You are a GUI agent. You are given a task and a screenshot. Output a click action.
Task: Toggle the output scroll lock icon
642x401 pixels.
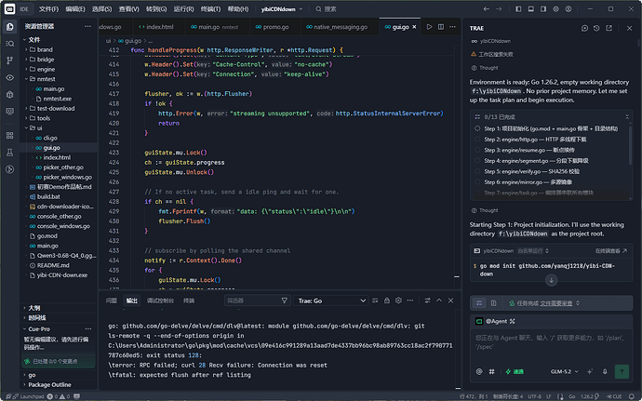click(x=387, y=301)
